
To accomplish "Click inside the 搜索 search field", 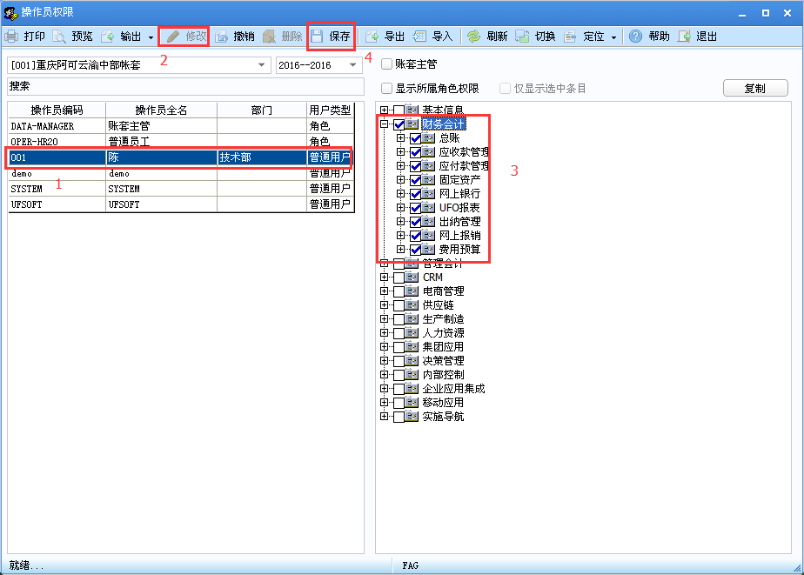I will 174,86.
